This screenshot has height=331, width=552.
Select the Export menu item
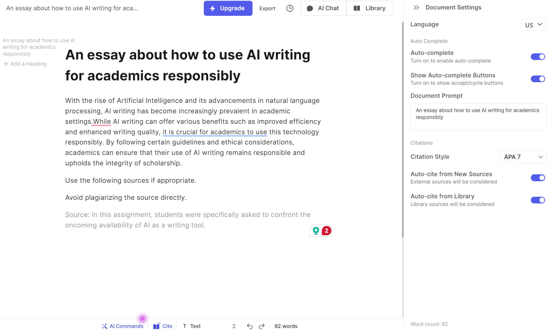pyautogui.click(x=267, y=8)
